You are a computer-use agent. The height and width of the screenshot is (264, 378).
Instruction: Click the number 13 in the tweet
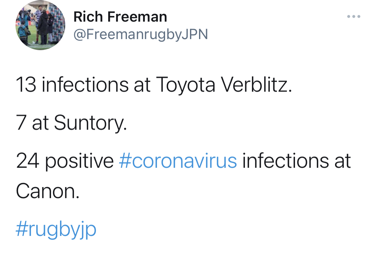click(26, 85)
